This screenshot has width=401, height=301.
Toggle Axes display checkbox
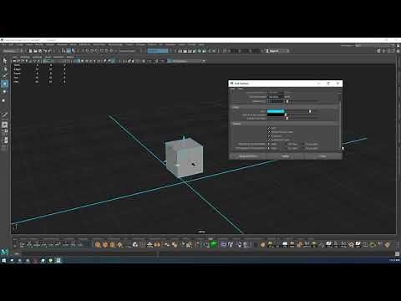(269, 128)
